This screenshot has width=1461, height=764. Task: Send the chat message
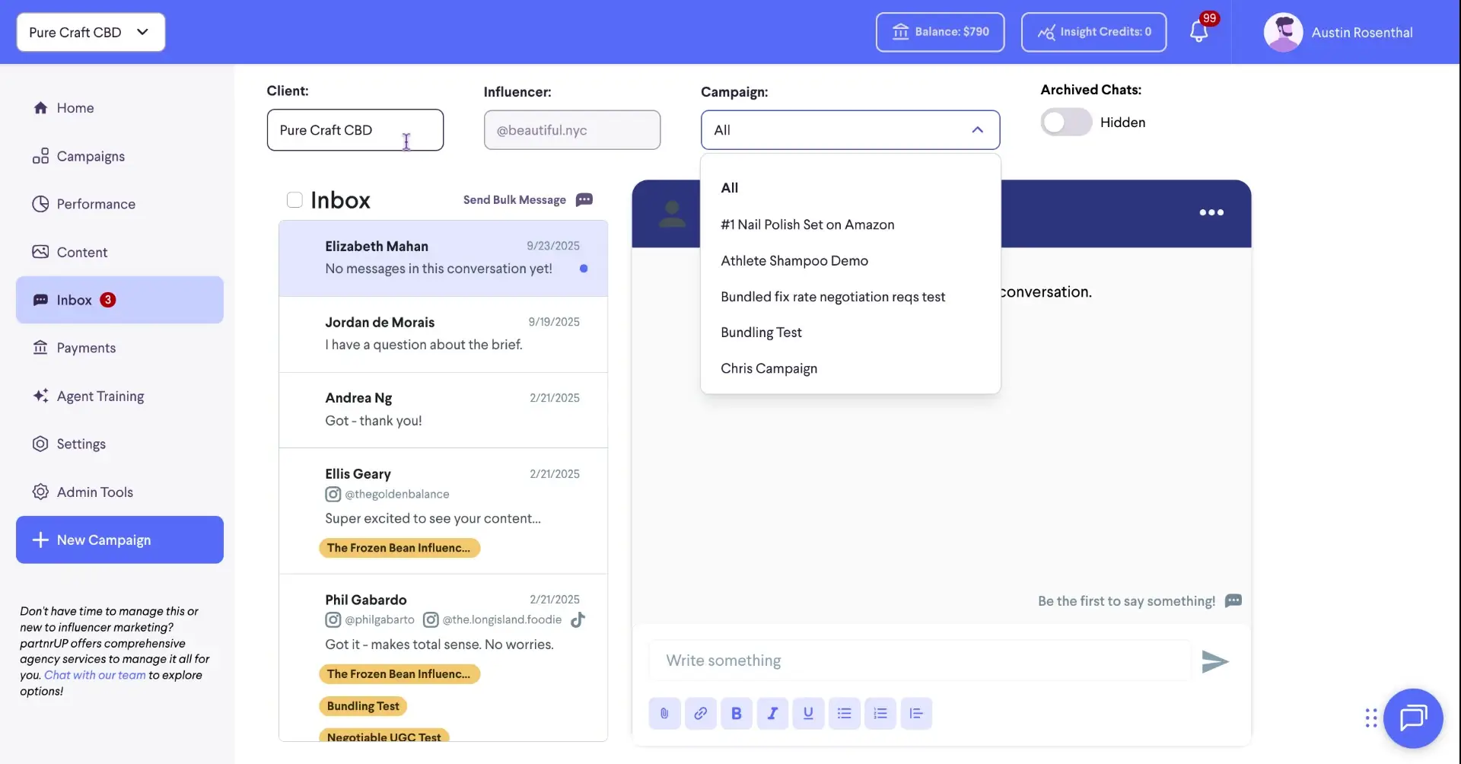1214,661
